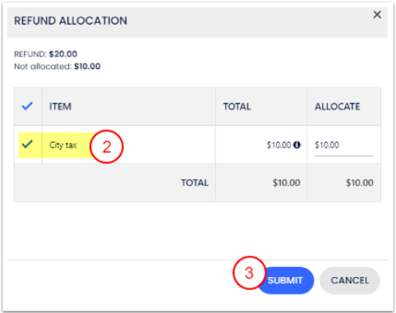This screenshot has width=396, height=313.
Task: Toggle the select-all checkmark in table header
Action: (27, 106)
